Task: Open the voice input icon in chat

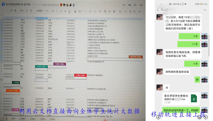Action: [x=158, y=117]
